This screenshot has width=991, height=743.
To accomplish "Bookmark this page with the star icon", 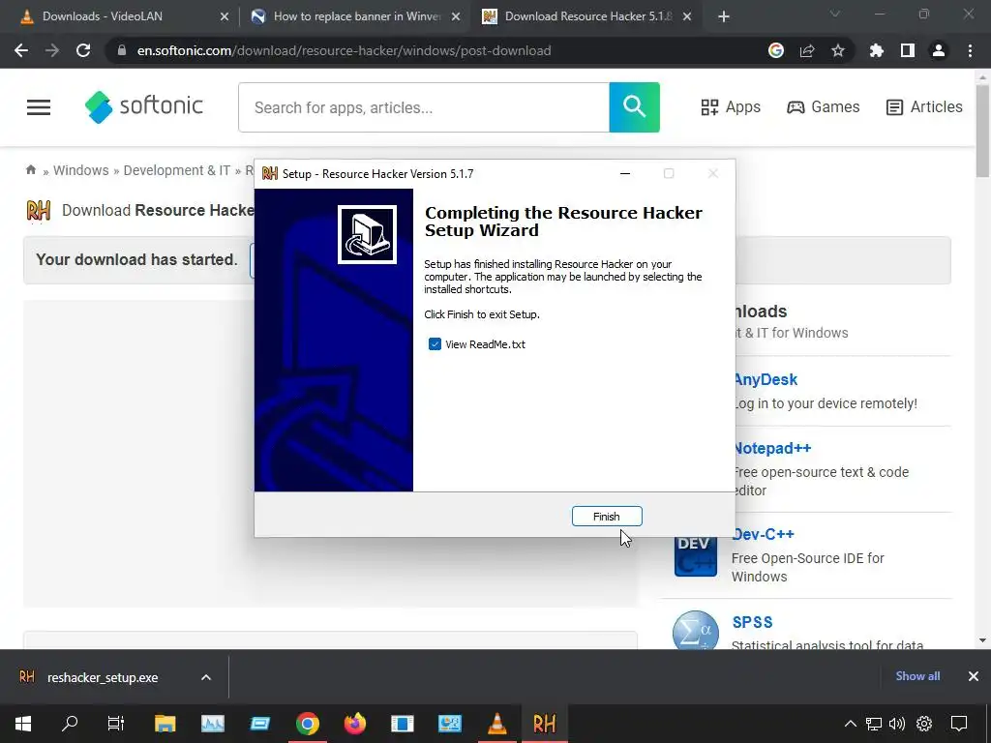I will (x=838, y=50).
